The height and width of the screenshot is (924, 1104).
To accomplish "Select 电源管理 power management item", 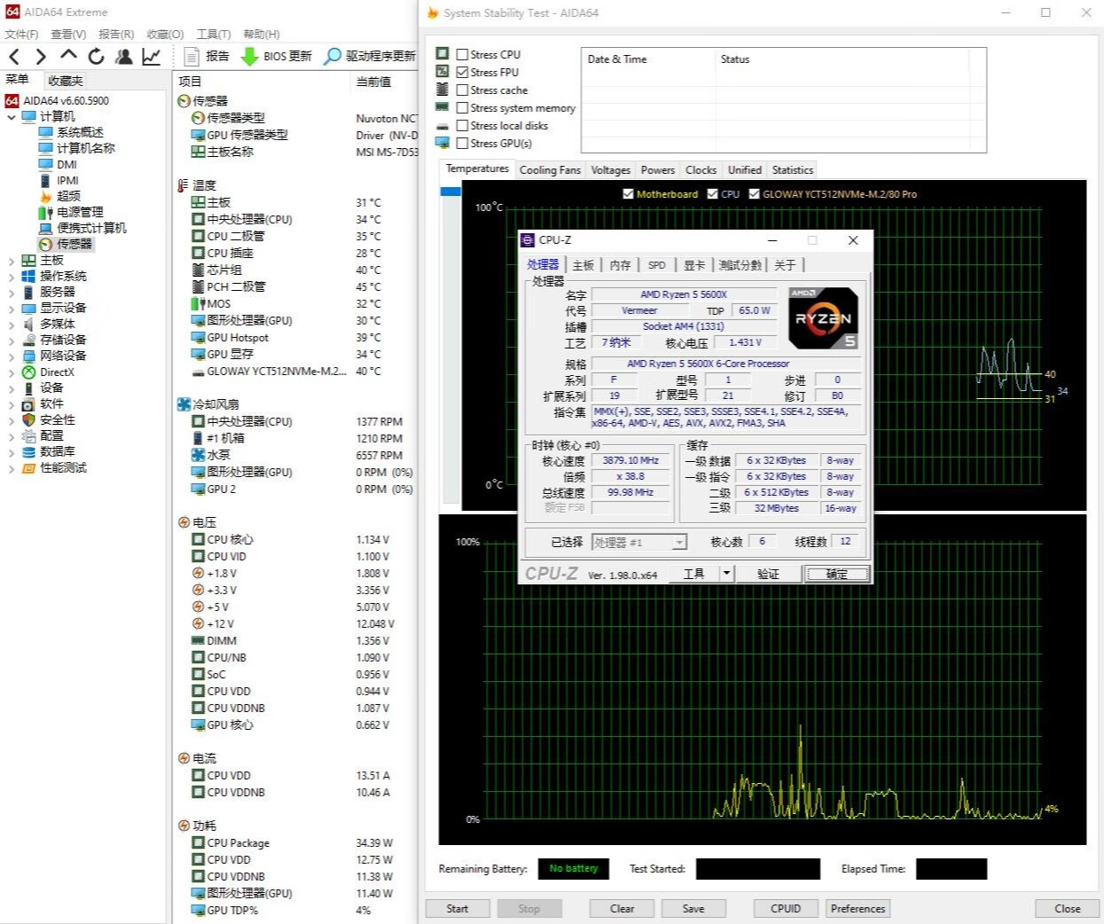I will click(x=80, y=212).
